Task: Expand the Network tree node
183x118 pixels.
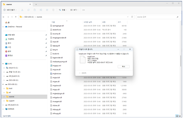Action: click(3, 109)
